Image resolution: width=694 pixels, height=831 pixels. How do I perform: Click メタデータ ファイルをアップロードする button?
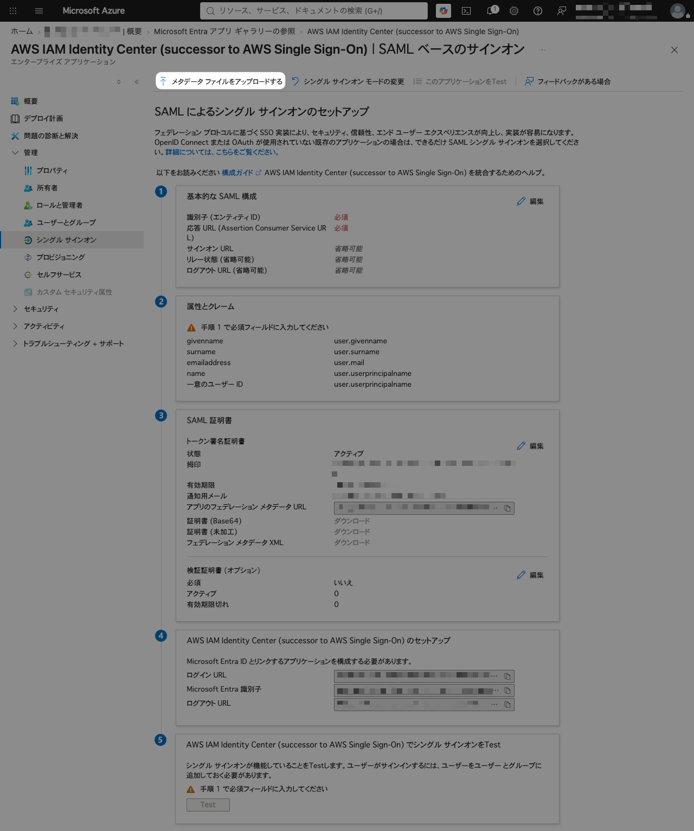click(x=220, y=81)
